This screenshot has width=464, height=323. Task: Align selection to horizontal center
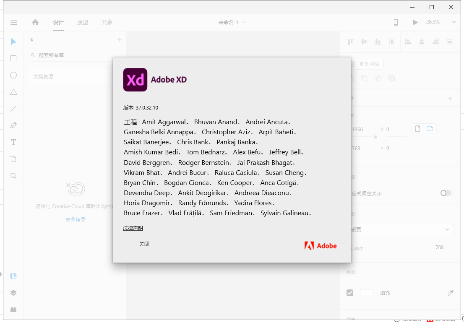[x=422, y=42]
